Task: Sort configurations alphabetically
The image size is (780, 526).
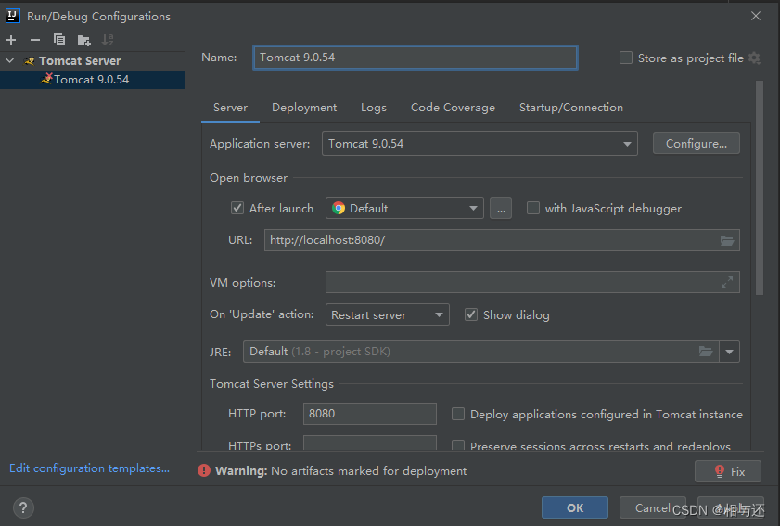Action: point(108,40)
